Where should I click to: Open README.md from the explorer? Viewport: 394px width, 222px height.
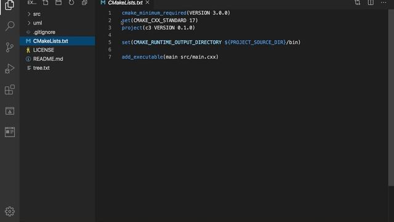point(57,59)
